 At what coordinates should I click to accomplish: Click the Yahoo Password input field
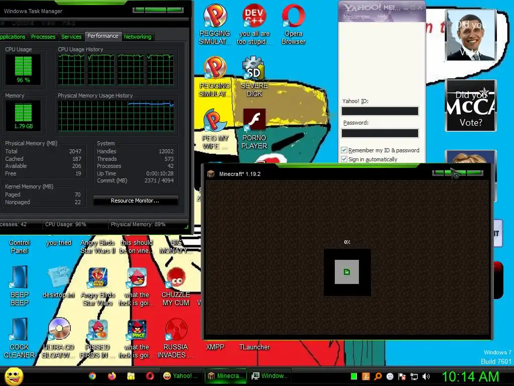[380, 133]
